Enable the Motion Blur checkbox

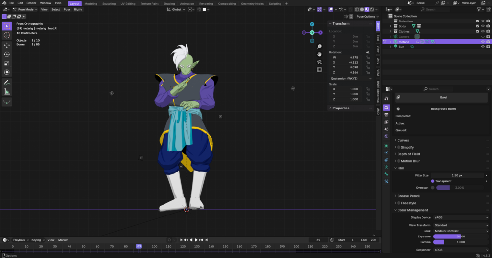tap(398, 161)
